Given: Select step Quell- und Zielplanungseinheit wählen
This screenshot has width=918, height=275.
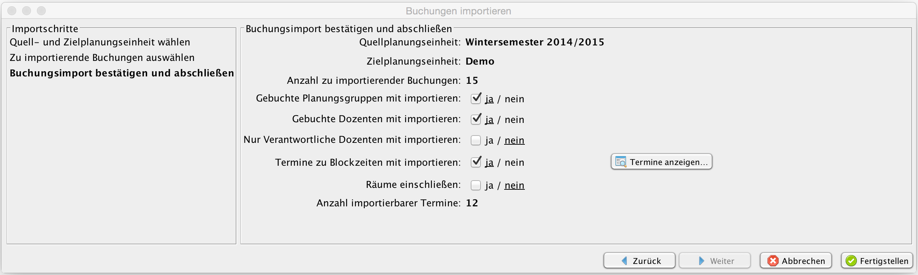Looking at the screenshot, I should click(x=100, y=42).
